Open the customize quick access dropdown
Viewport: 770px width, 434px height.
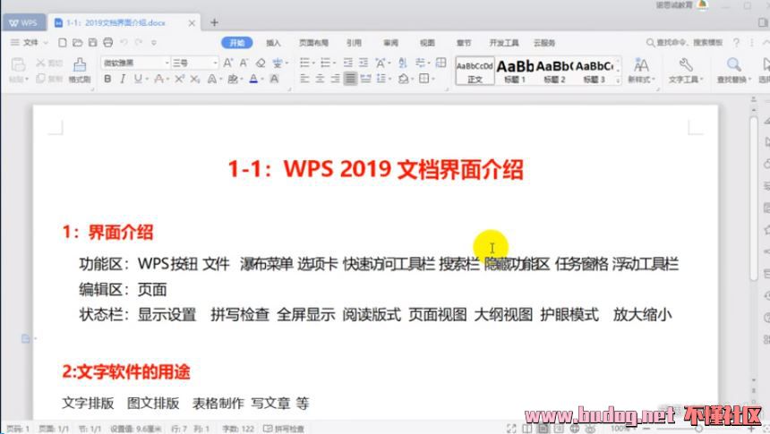click(x=154, y=43)
